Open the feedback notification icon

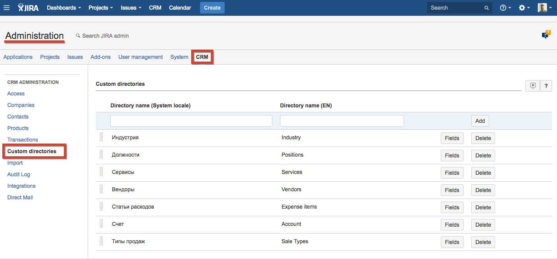pos(545,35)
